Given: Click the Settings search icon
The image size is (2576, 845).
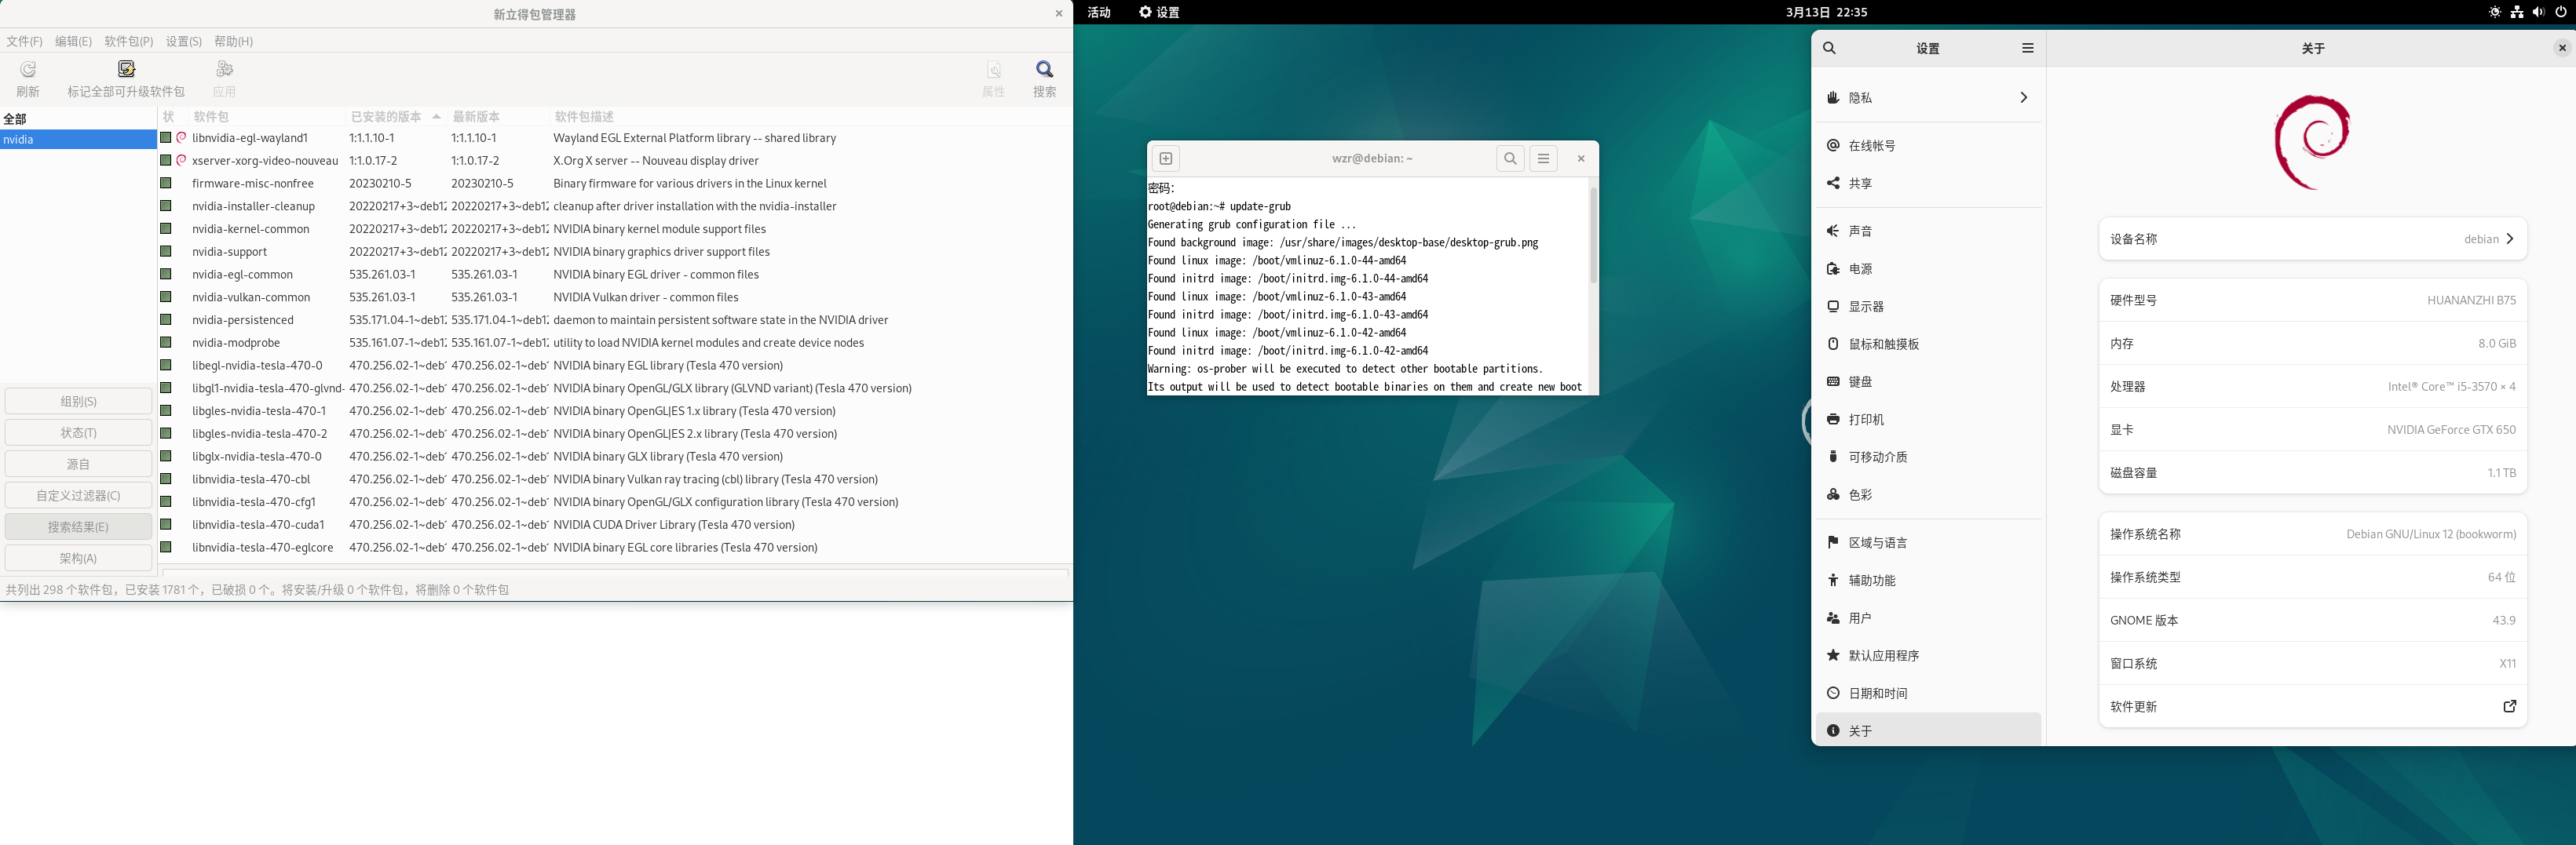Looking at the screenshot, I should 1829,48.
